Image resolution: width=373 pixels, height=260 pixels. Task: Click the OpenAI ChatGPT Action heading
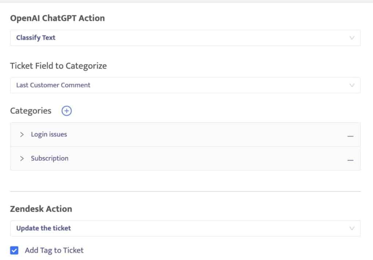(x=58, y=18)
